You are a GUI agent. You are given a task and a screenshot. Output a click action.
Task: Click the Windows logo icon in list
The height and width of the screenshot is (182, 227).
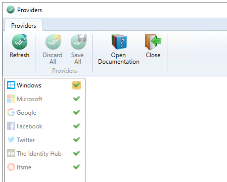(x=11, y=85)
